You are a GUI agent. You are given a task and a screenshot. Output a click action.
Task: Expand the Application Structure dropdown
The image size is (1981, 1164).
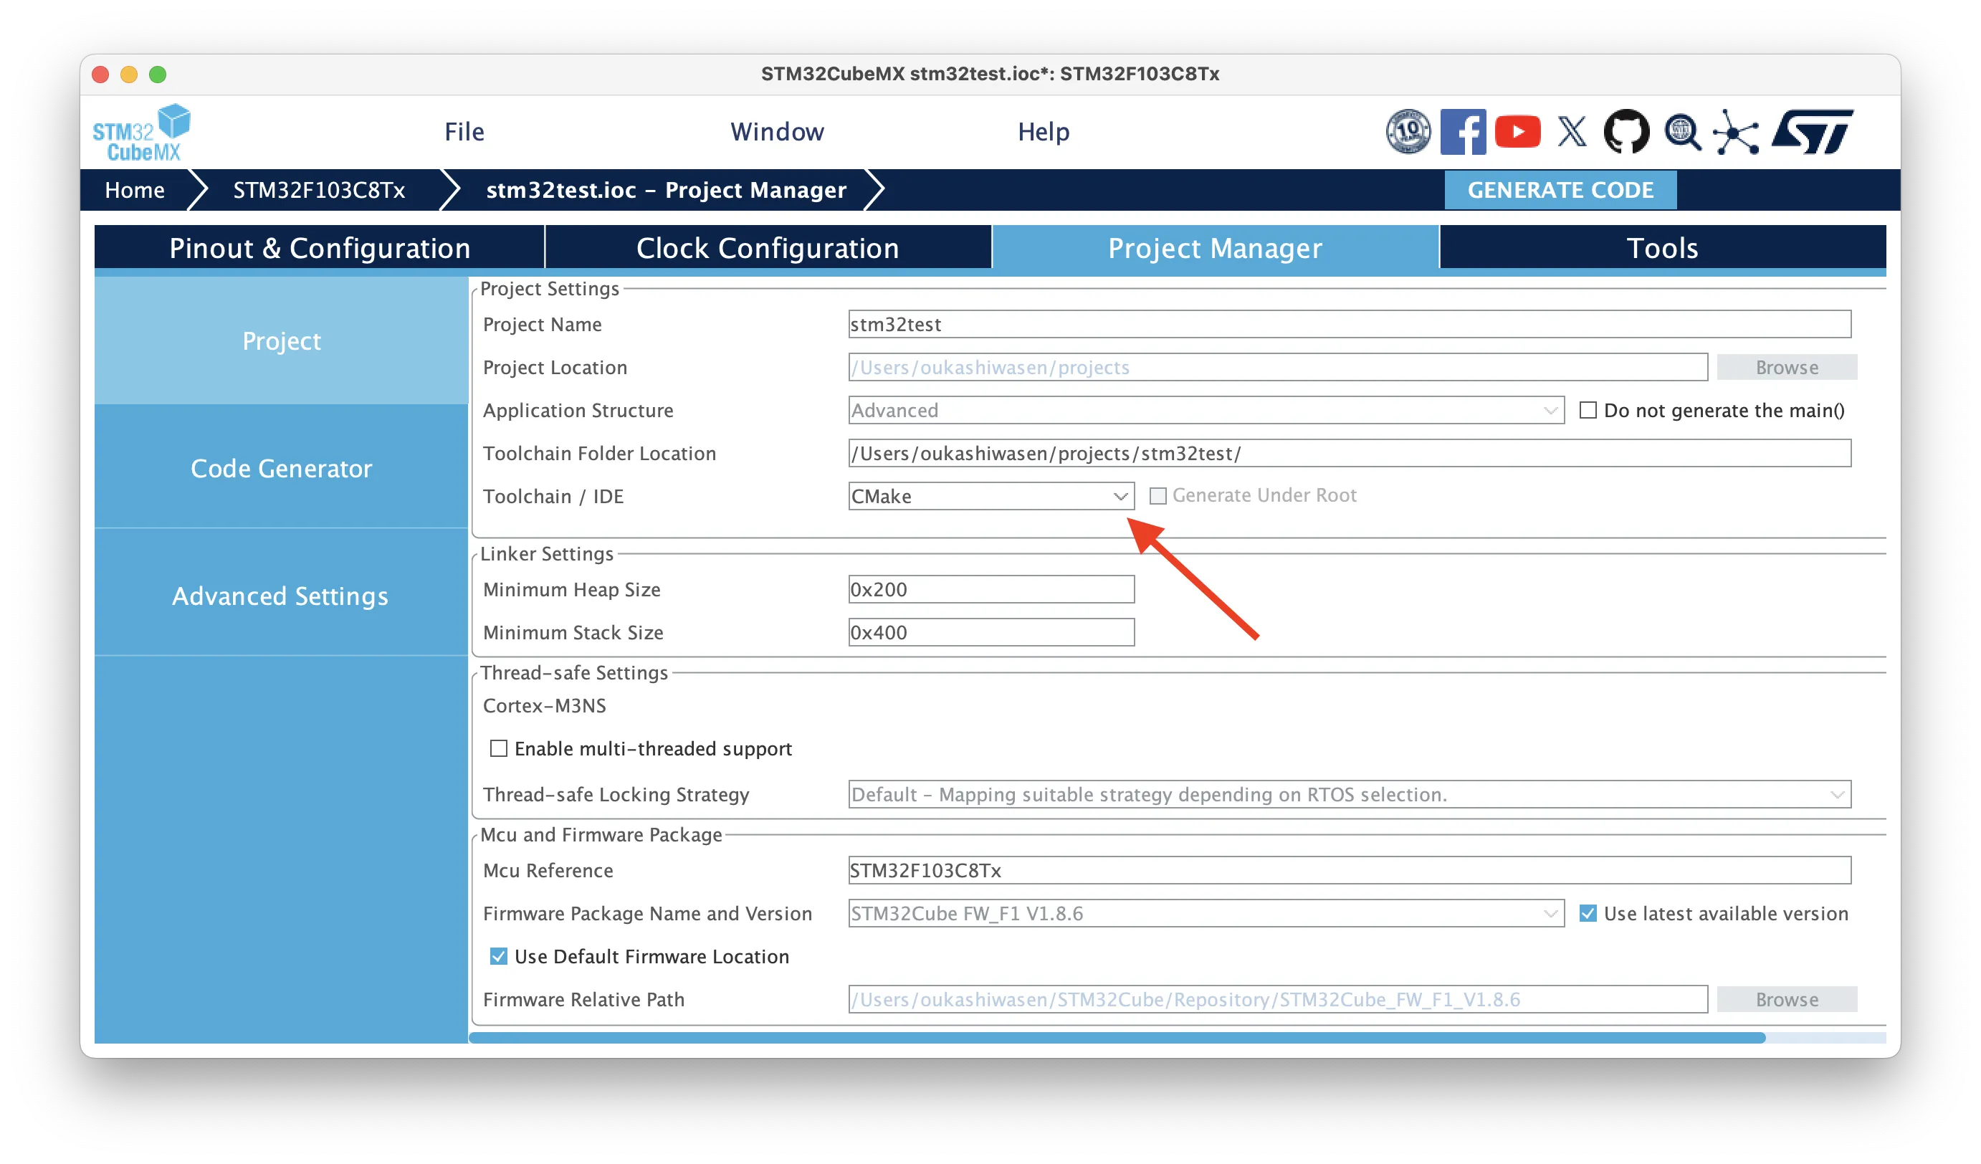[x=1206, y=410]
